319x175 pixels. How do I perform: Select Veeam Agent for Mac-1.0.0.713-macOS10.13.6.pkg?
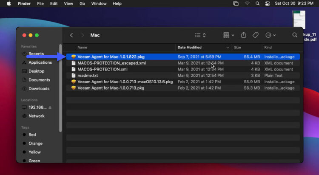183,82
